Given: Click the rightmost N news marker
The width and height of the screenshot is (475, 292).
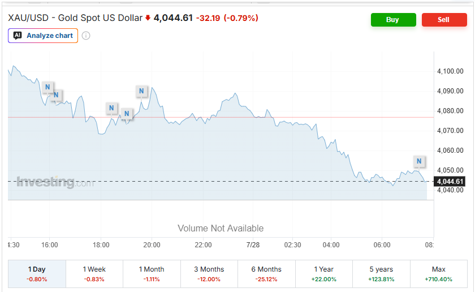Looking at the screenshot, I should pyautogui.click(x=419, y=161).
